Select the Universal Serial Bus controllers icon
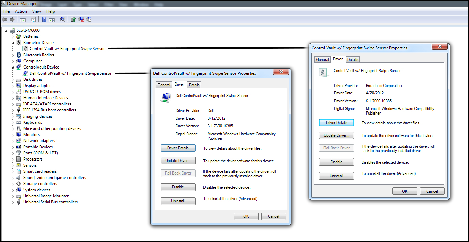The height and width of the screenshot is (242, 469). coord(19,202)
